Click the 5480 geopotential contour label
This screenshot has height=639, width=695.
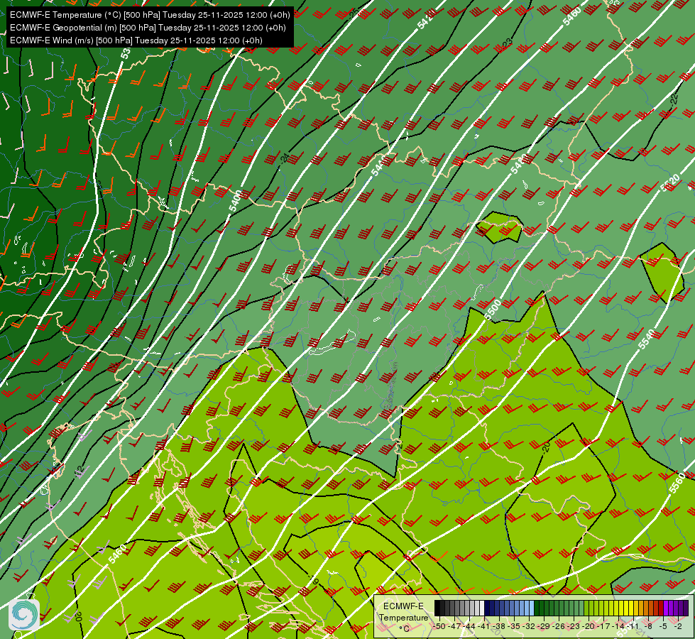coord(518,163)
